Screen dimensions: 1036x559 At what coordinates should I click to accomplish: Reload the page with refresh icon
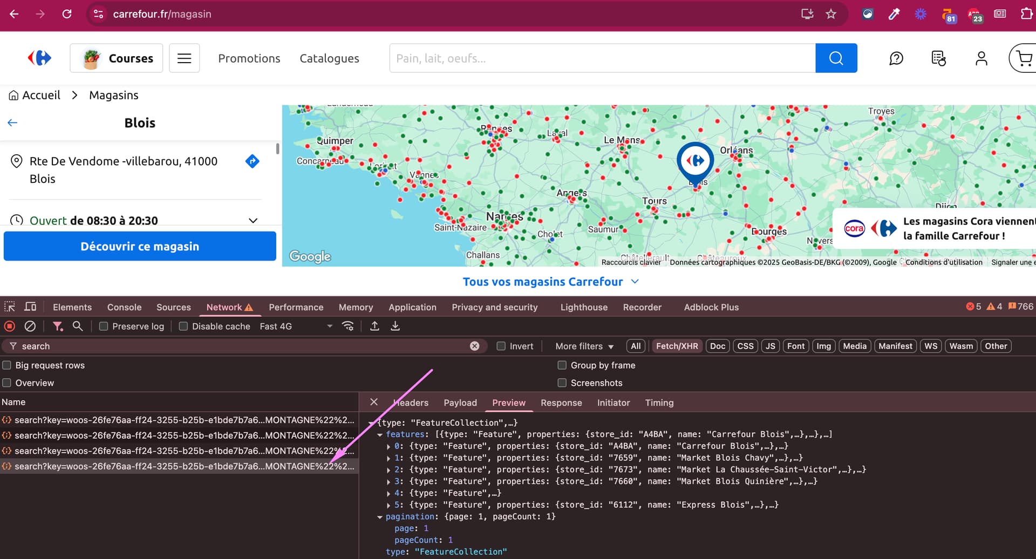coord(67,14)
